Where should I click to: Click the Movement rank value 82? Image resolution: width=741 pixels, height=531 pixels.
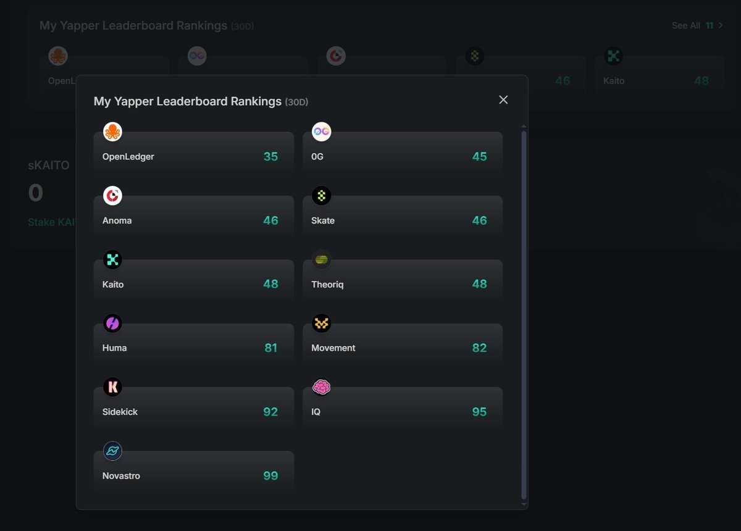pos(479,348)
